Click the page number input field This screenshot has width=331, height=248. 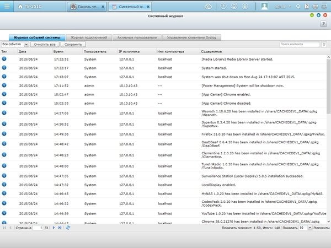[38, 228]
